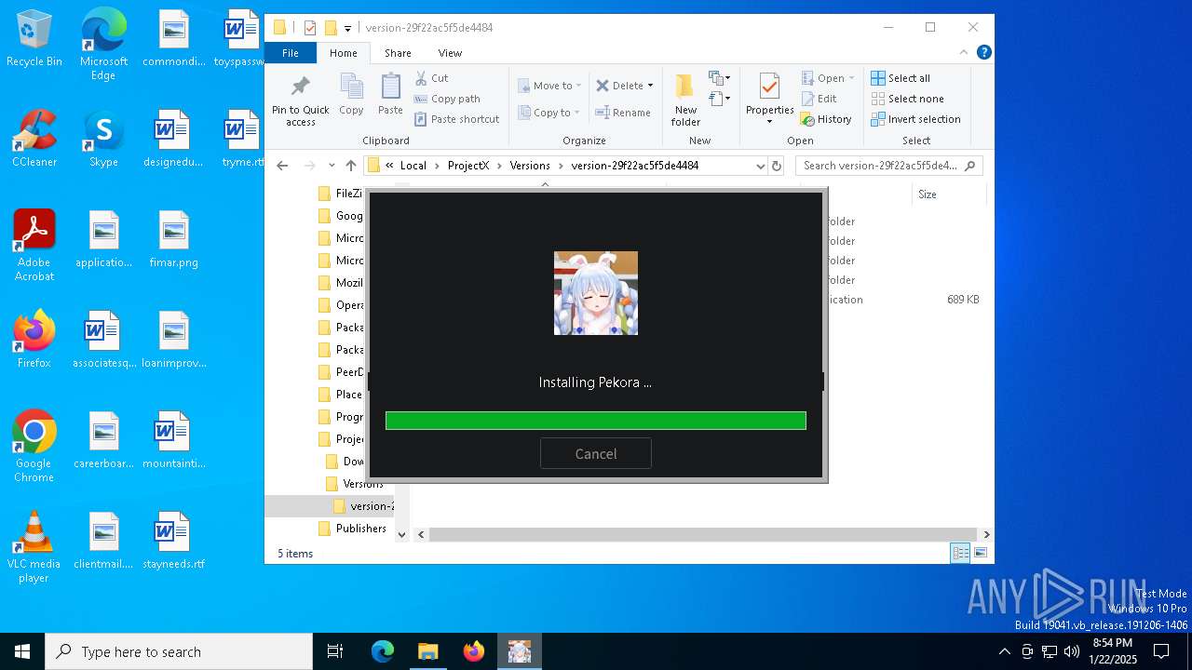Viewport: 1192px width, 670px height.
Task: Switch to Details view icon
Action: [x=959, y=554]
